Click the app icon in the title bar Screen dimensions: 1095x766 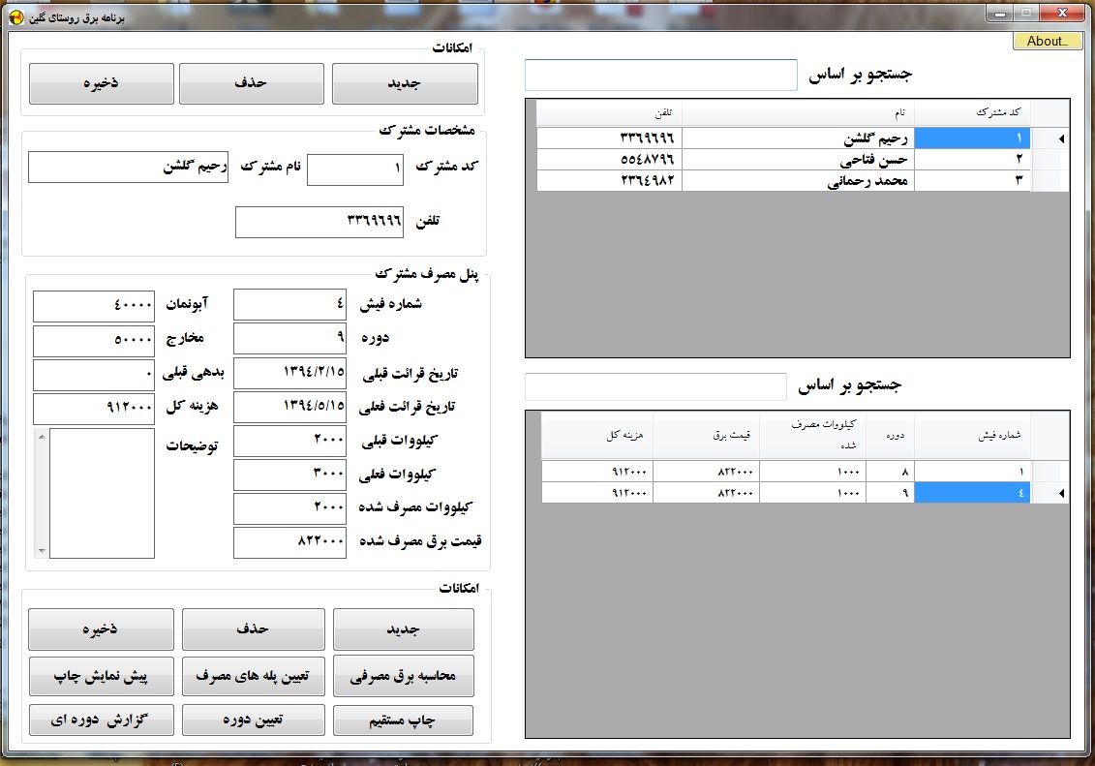[16, 17]
